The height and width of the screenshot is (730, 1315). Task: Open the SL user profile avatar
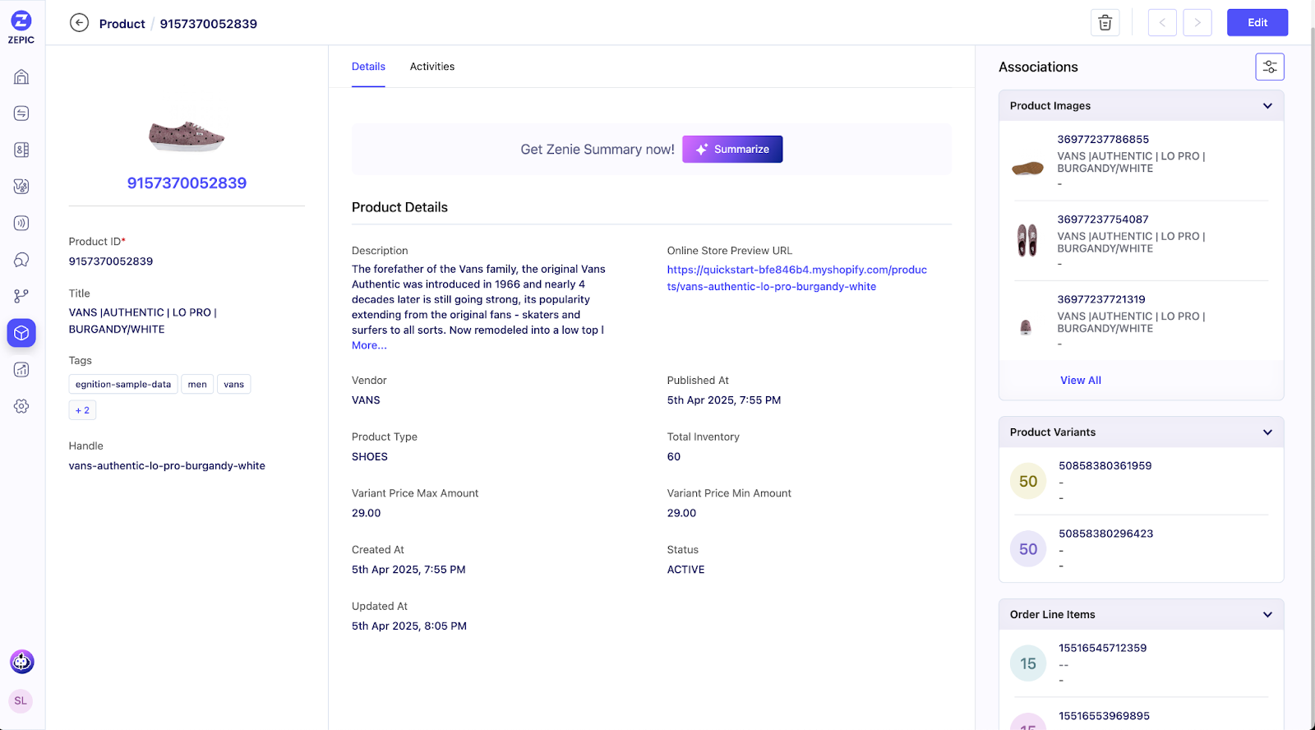21,701
